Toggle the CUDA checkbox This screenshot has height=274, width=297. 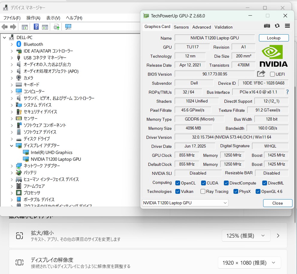[x=203, y=183]
